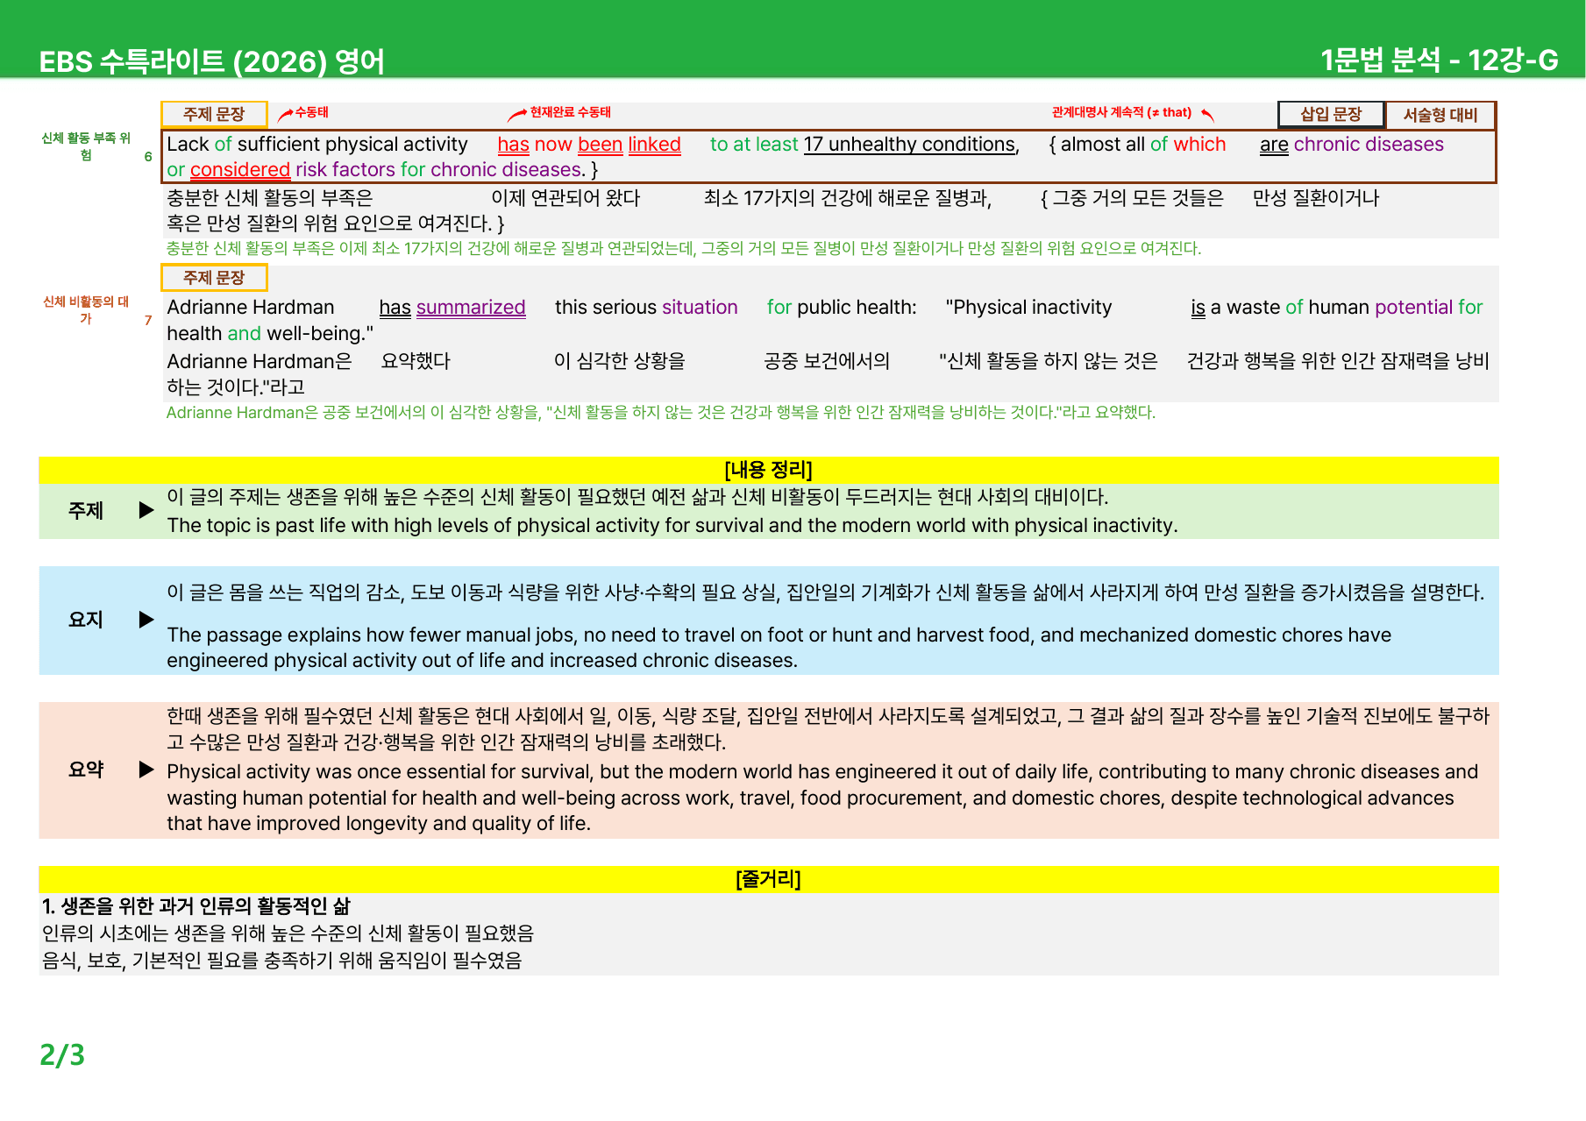The height and width of the screenshot is (1121, 1586).
Task: Click the phrase 'has now been linked'
Action: pyautogui.click(x=589, y=145)
